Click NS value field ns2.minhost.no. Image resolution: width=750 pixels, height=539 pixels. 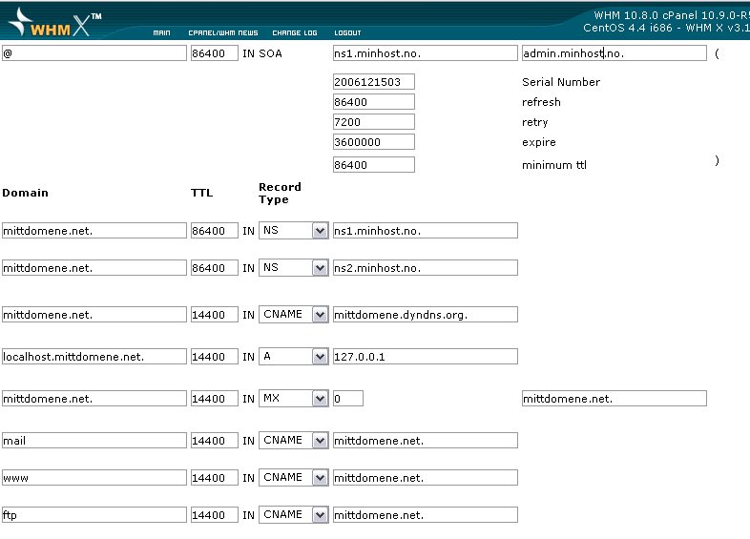click(426, 268)
